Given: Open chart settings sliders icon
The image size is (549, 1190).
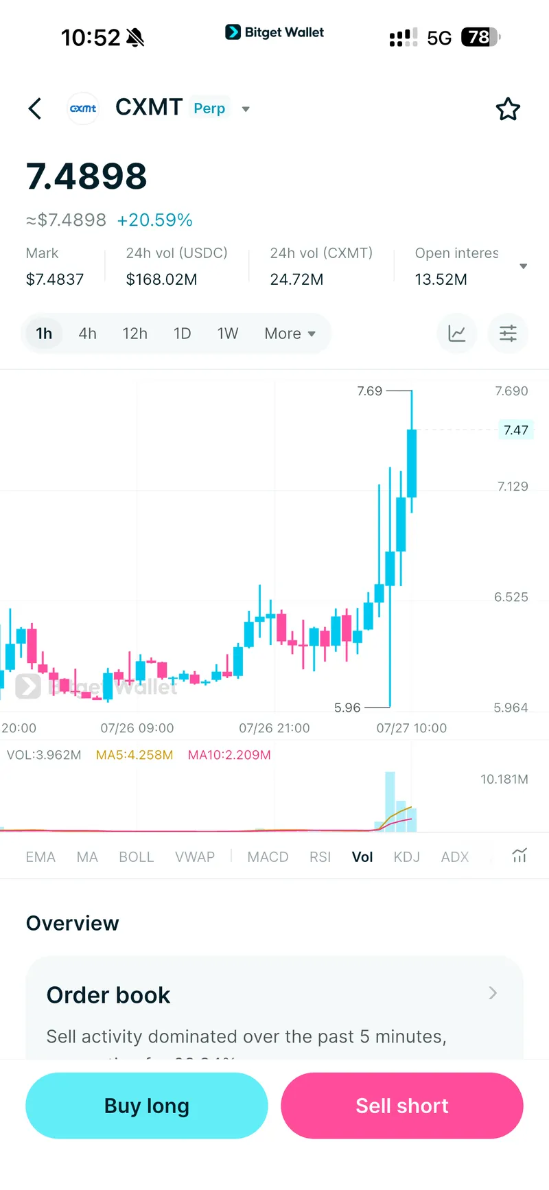Looking at the screenshot, I should click(508, 334).
